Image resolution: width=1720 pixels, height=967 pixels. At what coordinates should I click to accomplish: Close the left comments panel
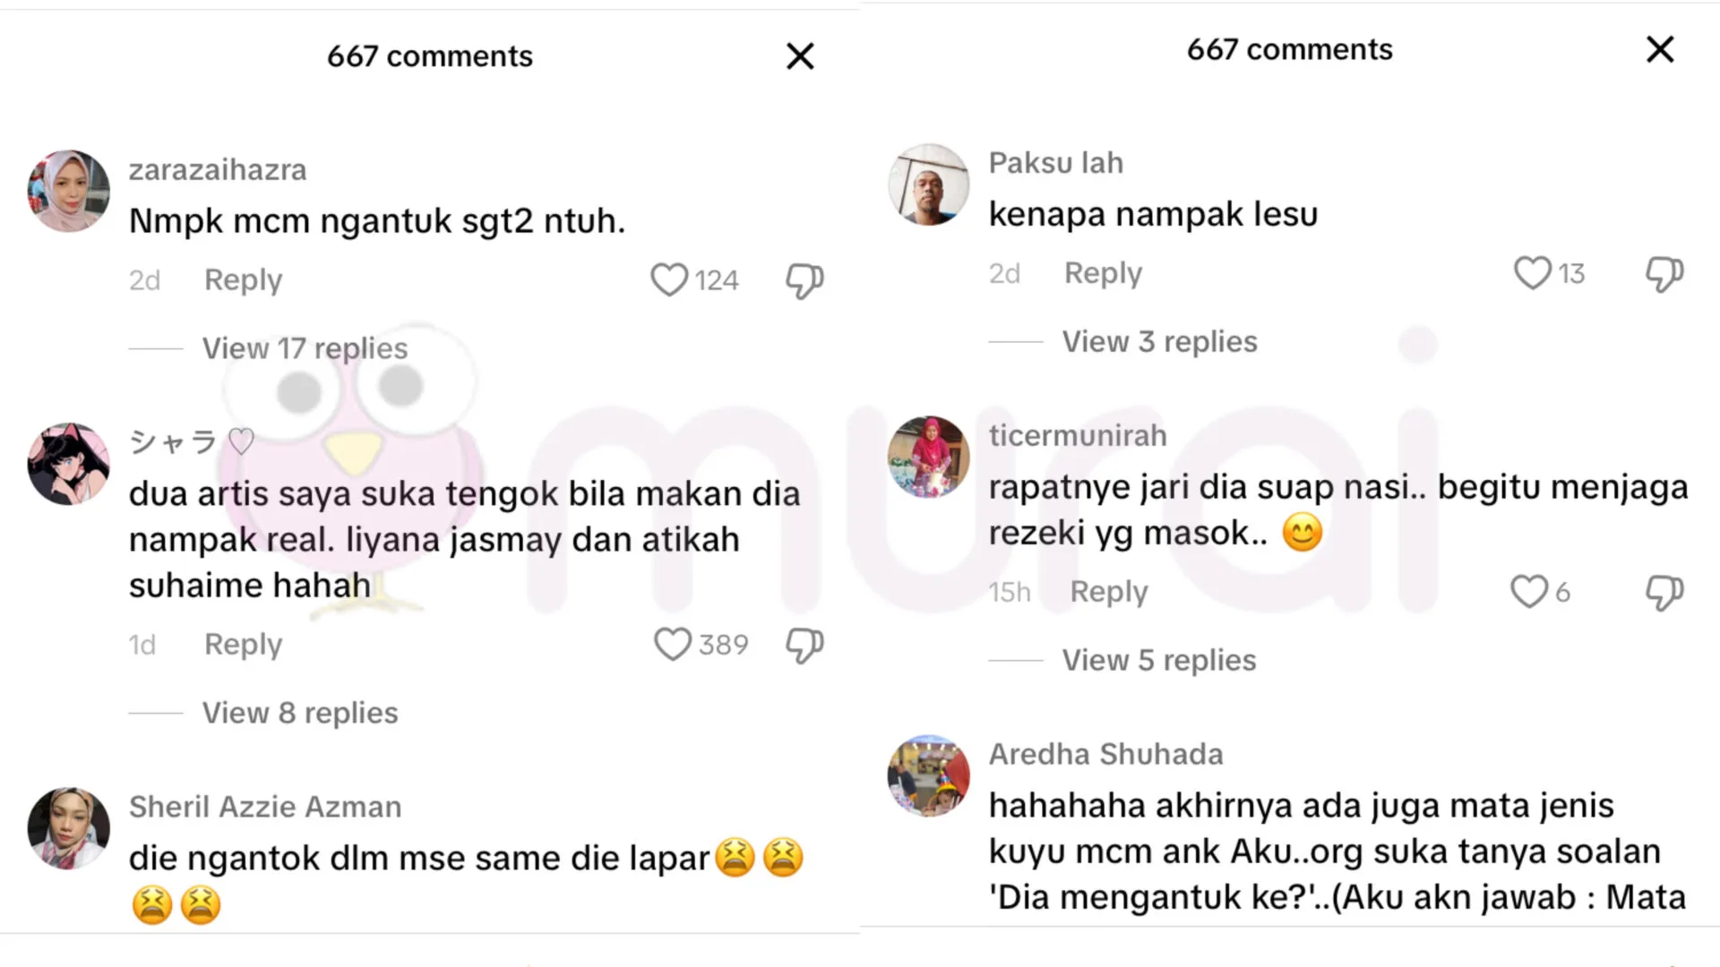click(800, 56)
